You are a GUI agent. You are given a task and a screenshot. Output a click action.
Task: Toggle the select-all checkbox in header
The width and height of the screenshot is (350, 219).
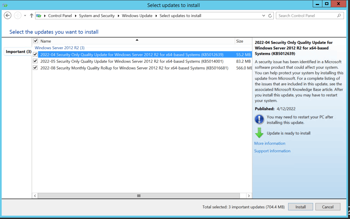pos(36,41)
